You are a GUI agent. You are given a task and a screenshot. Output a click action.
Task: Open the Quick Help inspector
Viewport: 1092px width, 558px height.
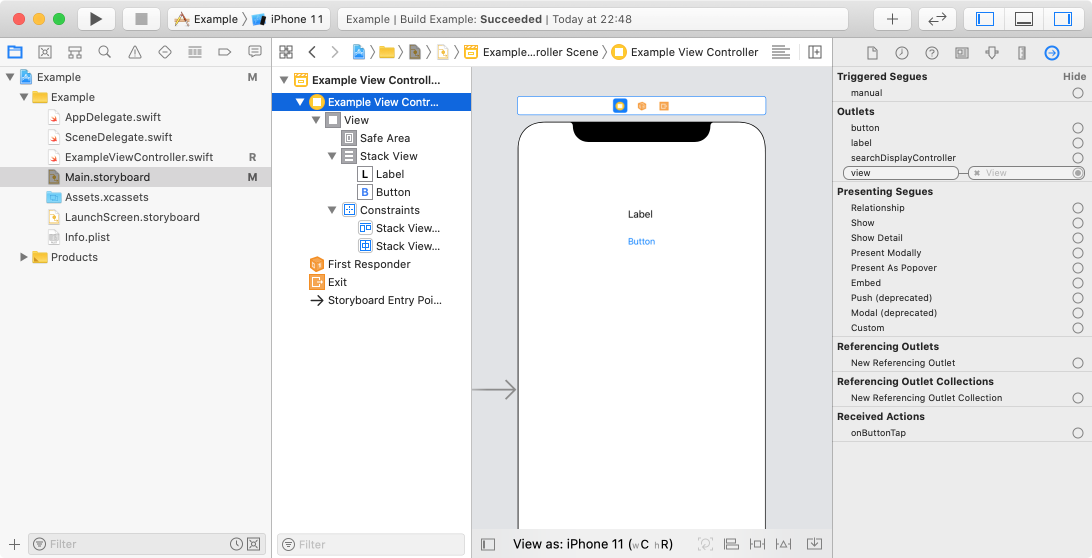tap(932, 53)
